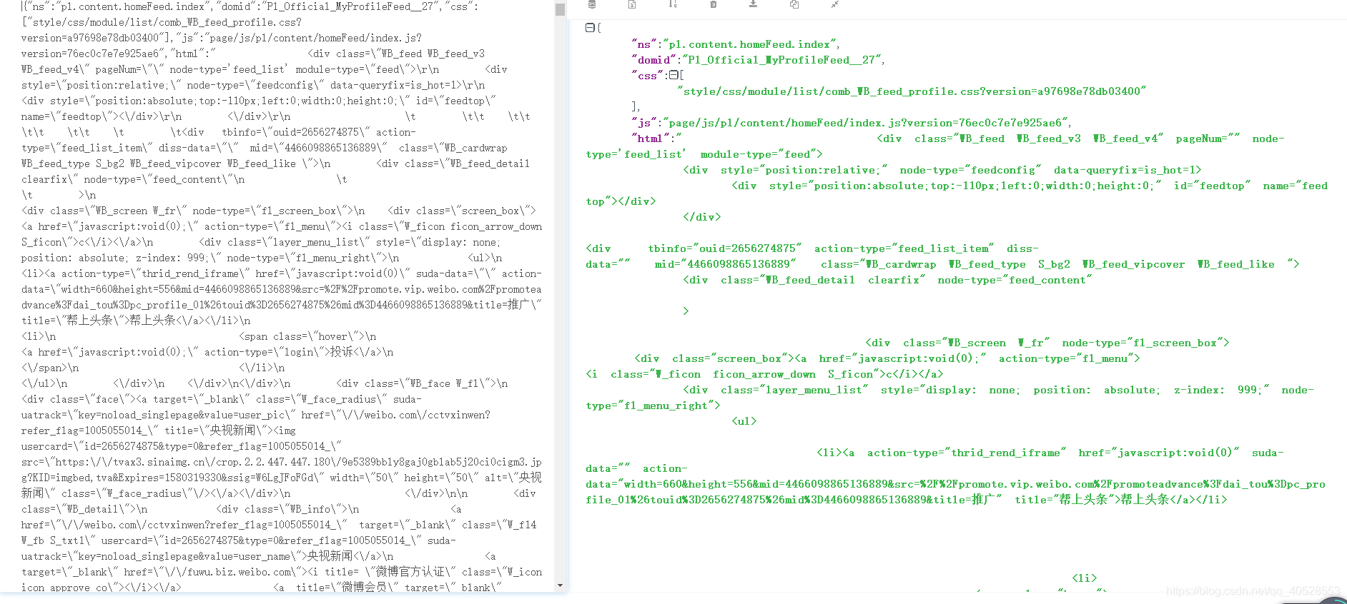Click tbinfo="ouid=2656274875" in the right pane
The width and height of the screenshot is (1347, 604).
(725, 248)
